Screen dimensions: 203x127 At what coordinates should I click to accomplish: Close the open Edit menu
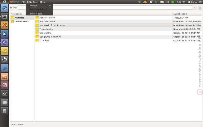[29, 2]
